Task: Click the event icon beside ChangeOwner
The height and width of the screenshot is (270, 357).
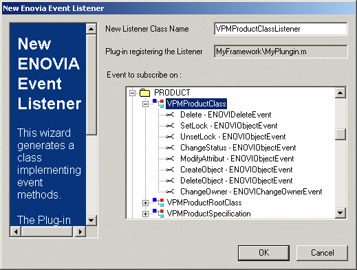Action: 170,192
